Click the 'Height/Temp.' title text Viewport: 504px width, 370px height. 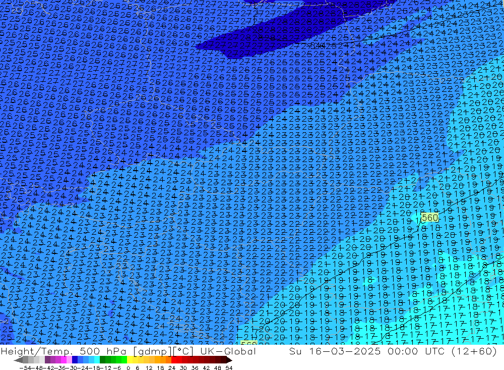click(x=38, y=351)
